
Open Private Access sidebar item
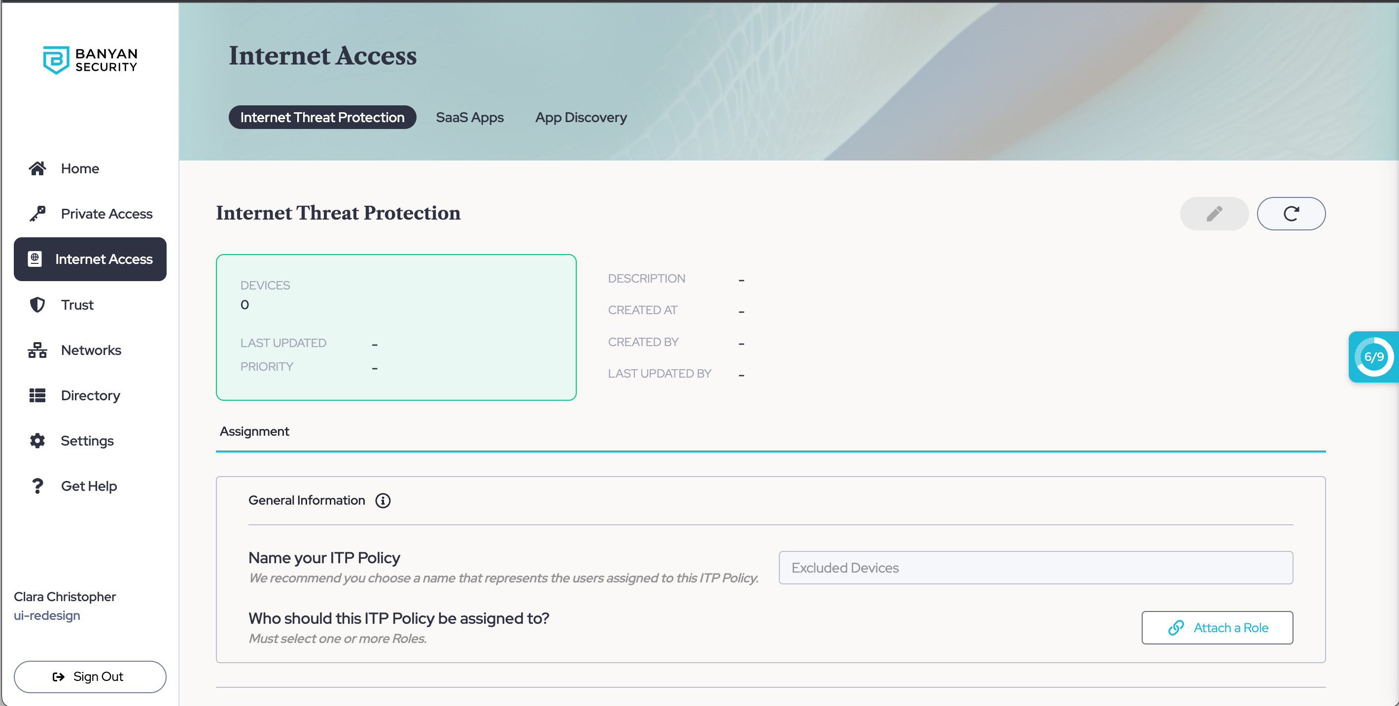pos(106,214)
